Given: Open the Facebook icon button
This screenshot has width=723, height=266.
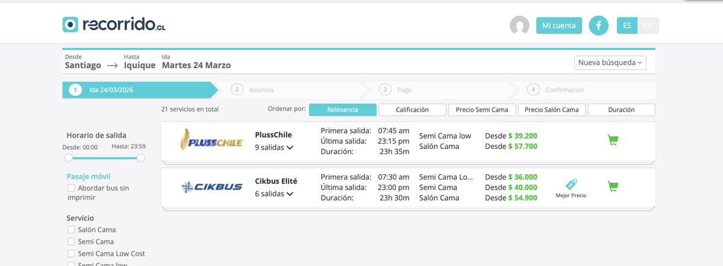Looking at the screenshot, I should tap(598, 25).
